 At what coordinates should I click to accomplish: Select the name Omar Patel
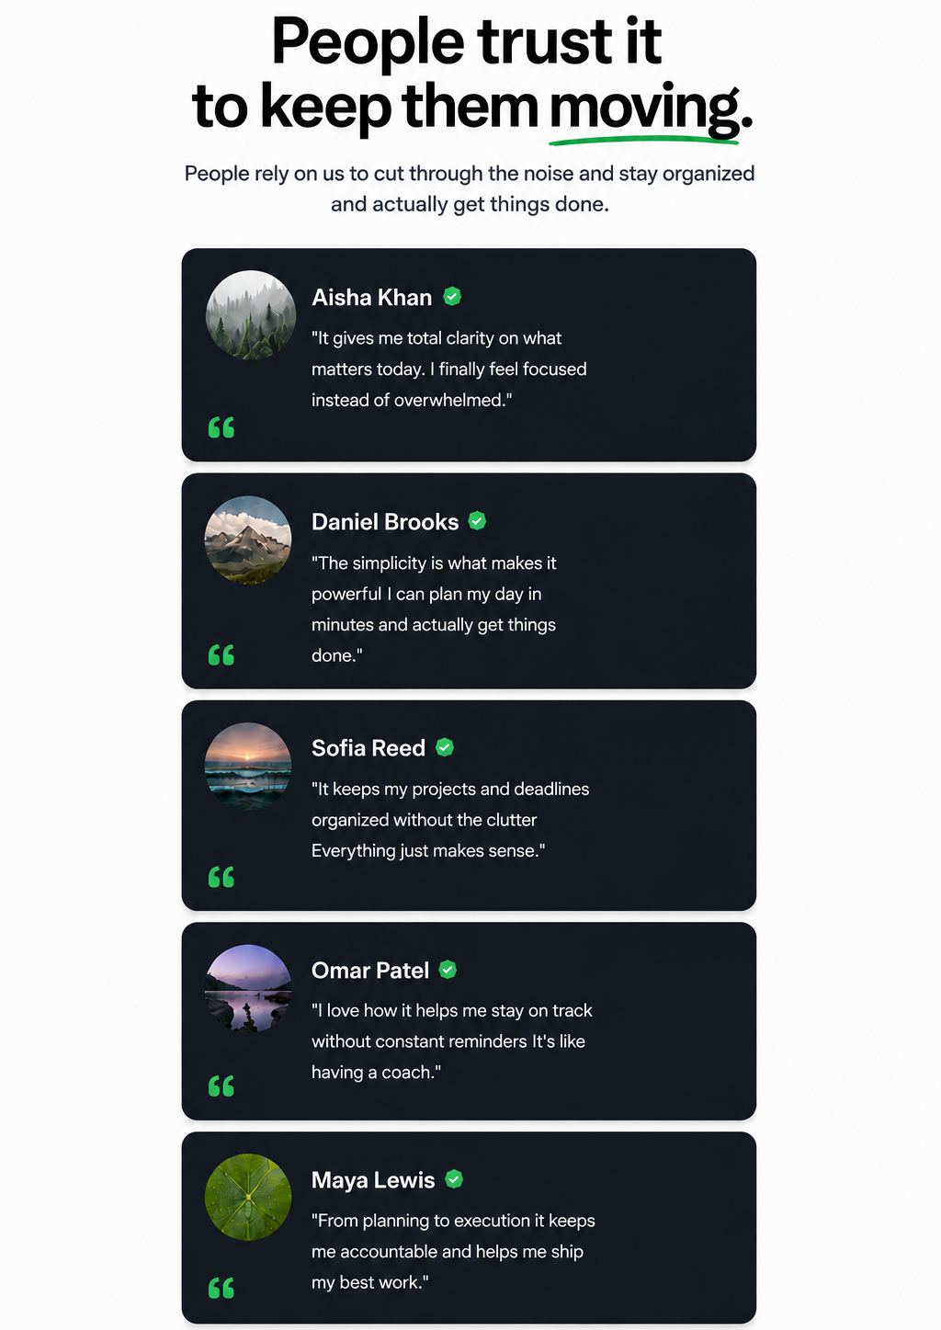[x=370, y=971]
